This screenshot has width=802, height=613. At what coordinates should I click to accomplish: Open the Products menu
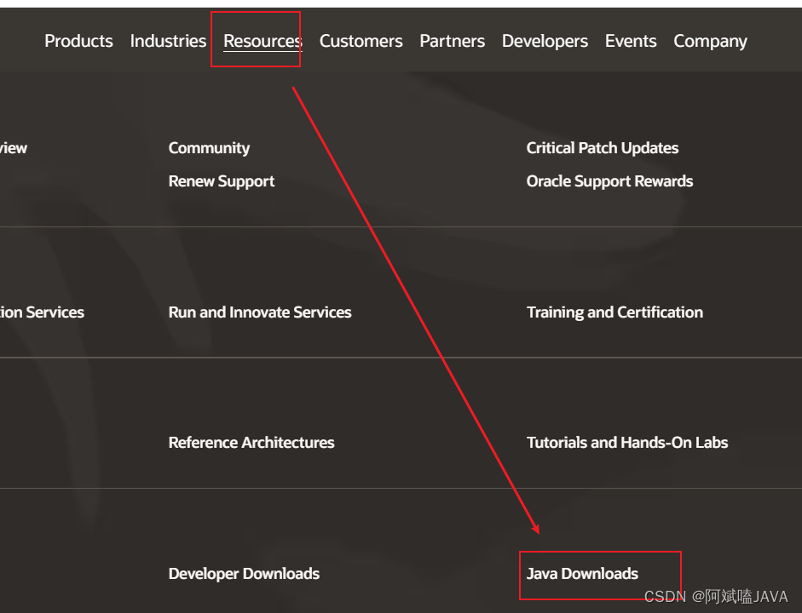pyautogui.click(x=78, y=41)
